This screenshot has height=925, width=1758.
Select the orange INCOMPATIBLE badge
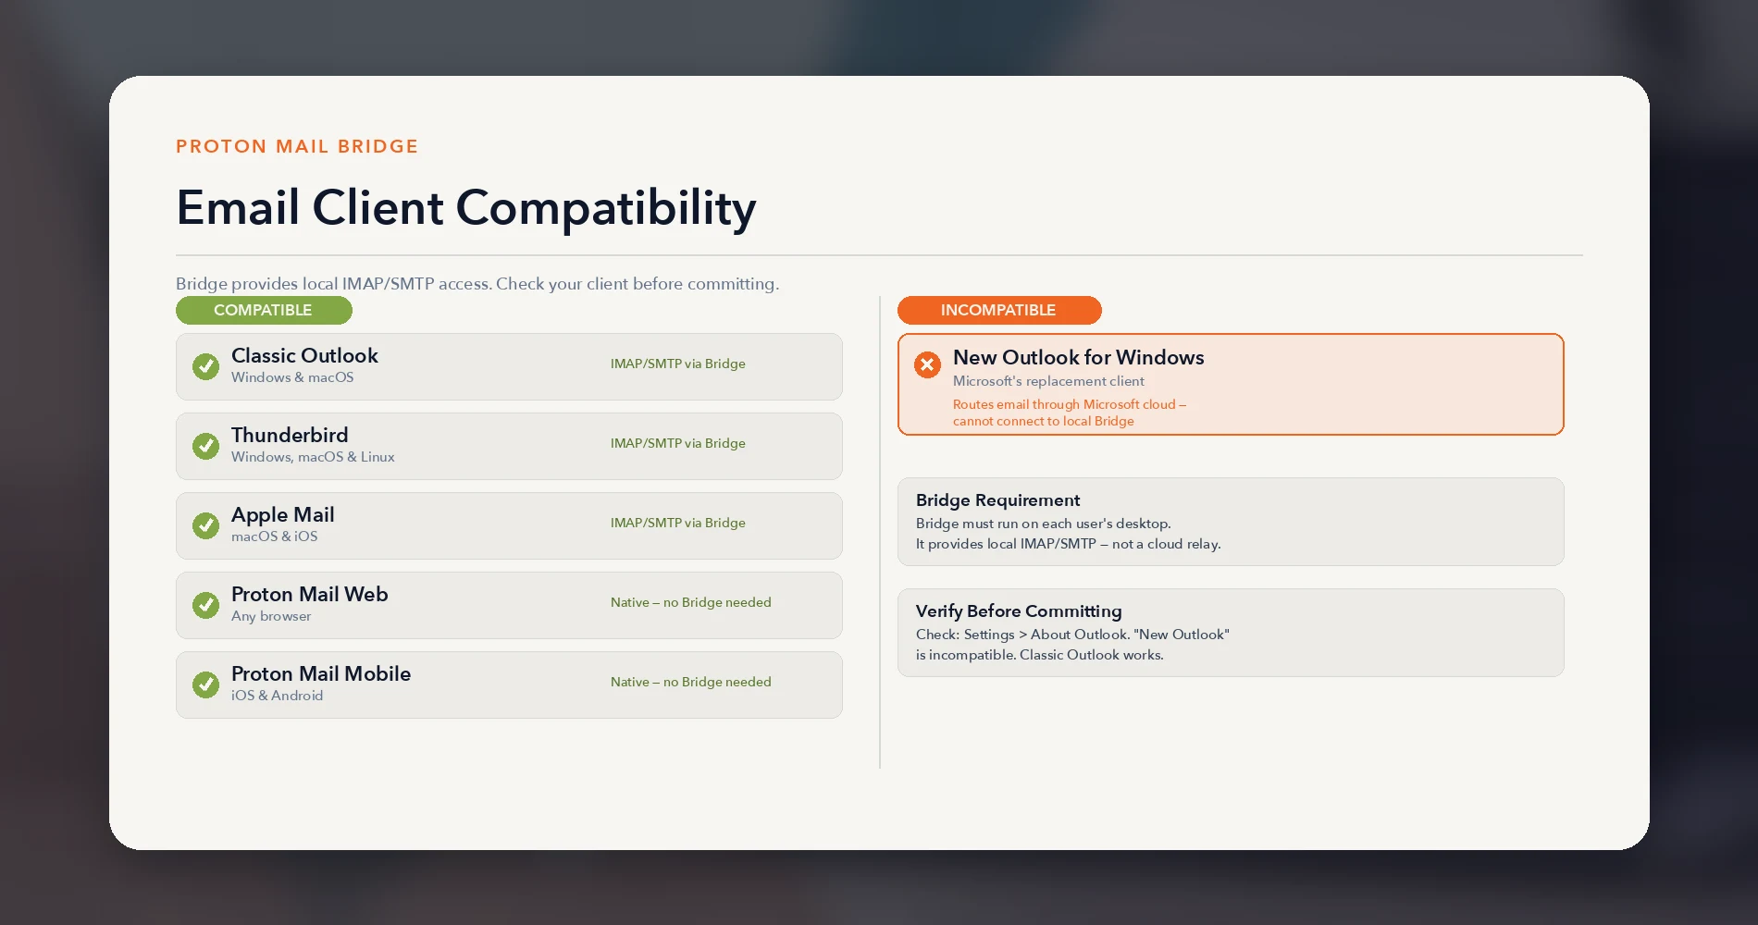pyautogui.click(x=999, y=310)
